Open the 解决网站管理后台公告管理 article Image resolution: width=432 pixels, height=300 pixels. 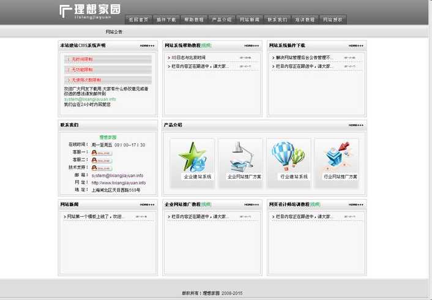pos(304,58)
